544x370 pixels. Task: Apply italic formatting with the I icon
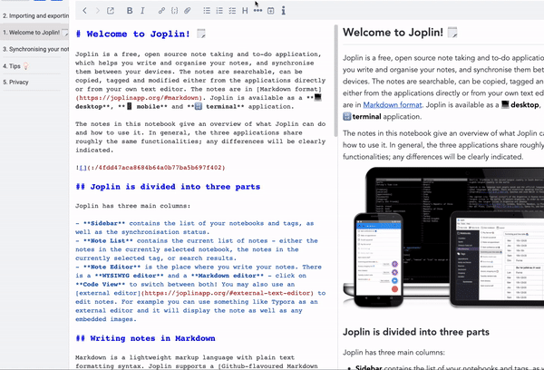142,11
